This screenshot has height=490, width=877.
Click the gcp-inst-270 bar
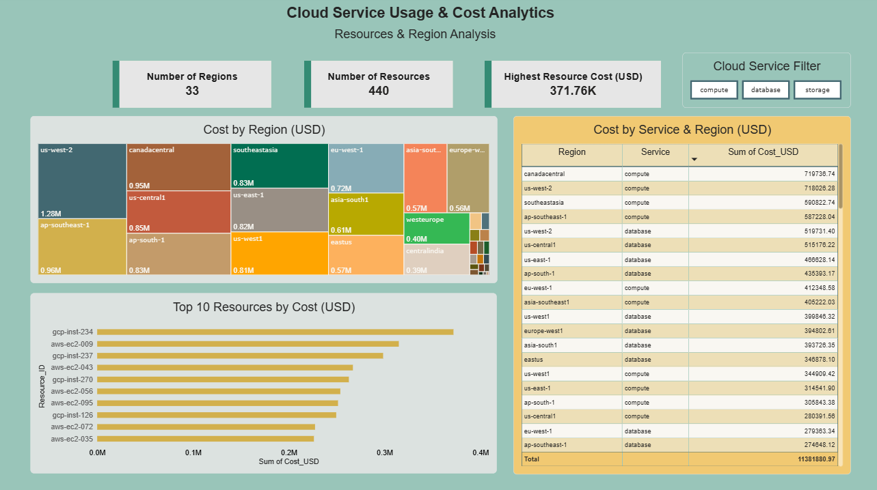(224, 379)
